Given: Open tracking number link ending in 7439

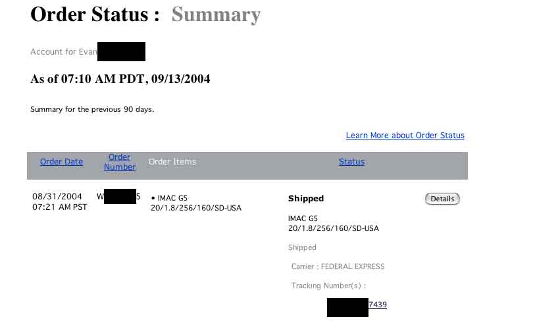Looking at the screenshot, I should [x=377, y=305].
